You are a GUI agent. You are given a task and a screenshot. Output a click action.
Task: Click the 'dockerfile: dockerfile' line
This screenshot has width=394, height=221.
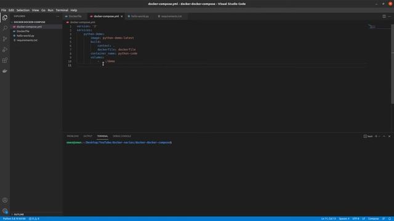point(116,50)
